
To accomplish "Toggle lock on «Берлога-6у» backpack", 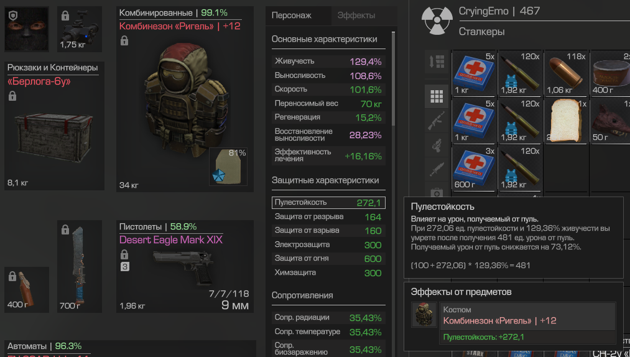I will tap(12, 96).
